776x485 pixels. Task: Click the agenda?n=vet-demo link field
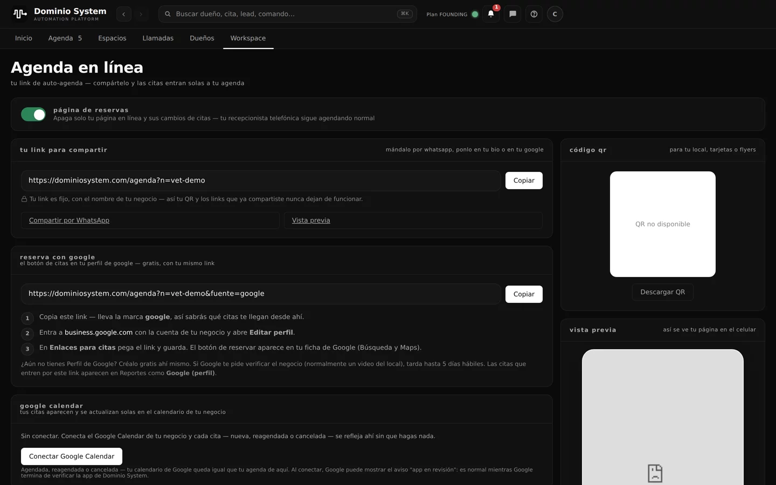pyautogui.click(x=261, y=181)
